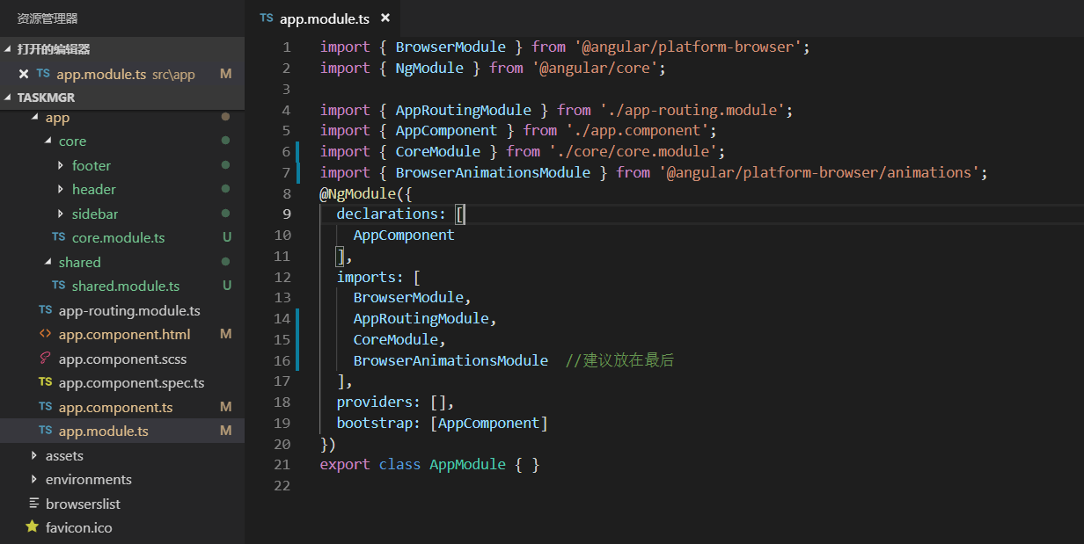Click the Sass icon of app.component.scss

[45, 359]
